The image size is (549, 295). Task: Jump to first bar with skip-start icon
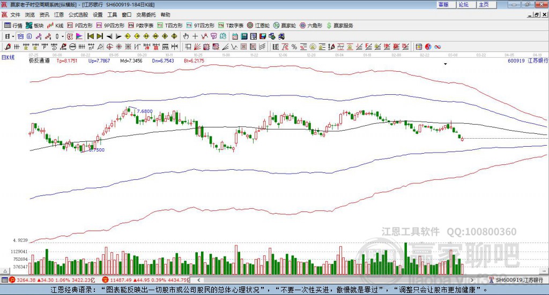point(90,36)
